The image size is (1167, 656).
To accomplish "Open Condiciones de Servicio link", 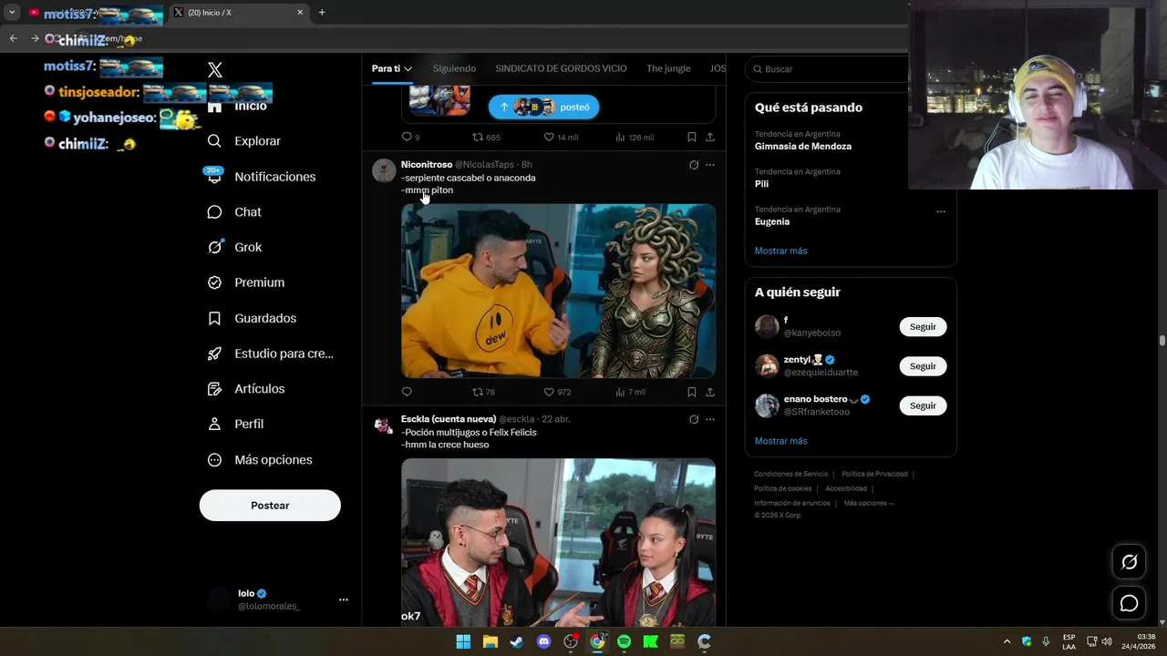I will click(790, 474).
